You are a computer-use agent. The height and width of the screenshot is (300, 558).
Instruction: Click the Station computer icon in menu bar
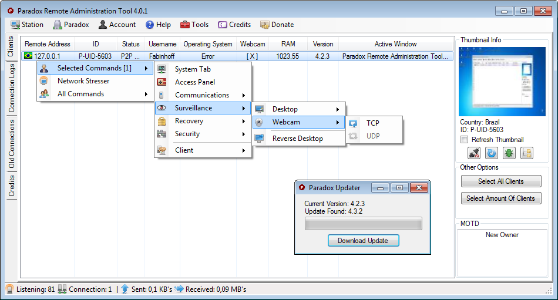(15, 25)
